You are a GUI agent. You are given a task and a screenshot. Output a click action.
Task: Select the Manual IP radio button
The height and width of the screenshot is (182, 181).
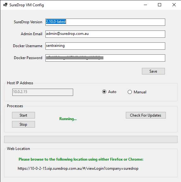click(x=130, y=92)
